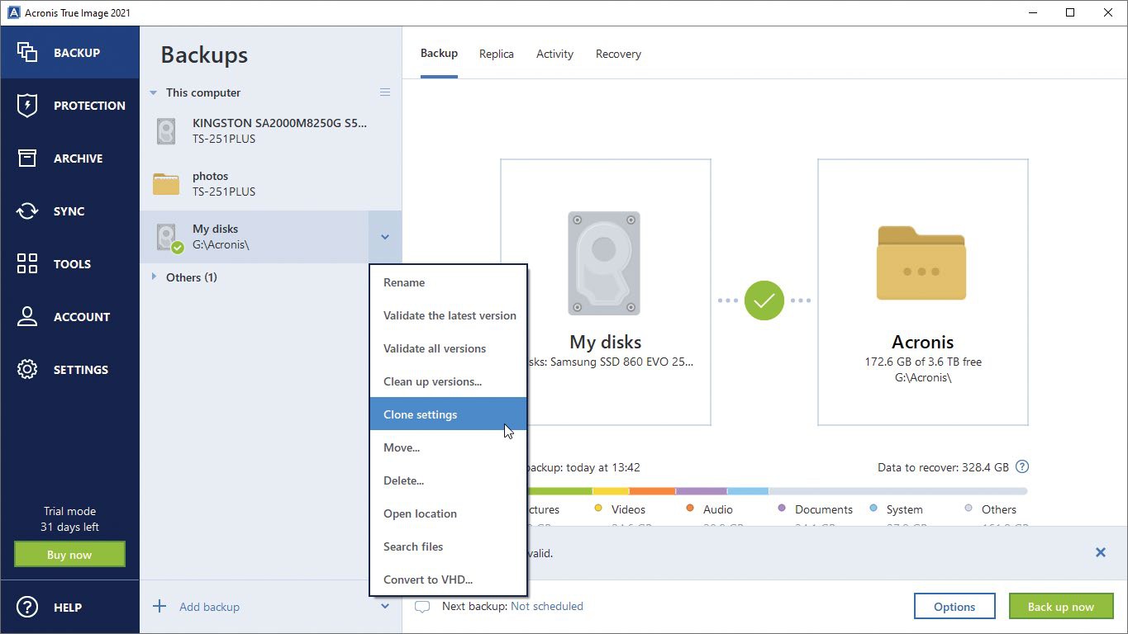The image size is (1128, 634).
Task: Click the 172.6 GB of 3.6 TB free text
Action: pyautogui.click(x=923, y=362)
